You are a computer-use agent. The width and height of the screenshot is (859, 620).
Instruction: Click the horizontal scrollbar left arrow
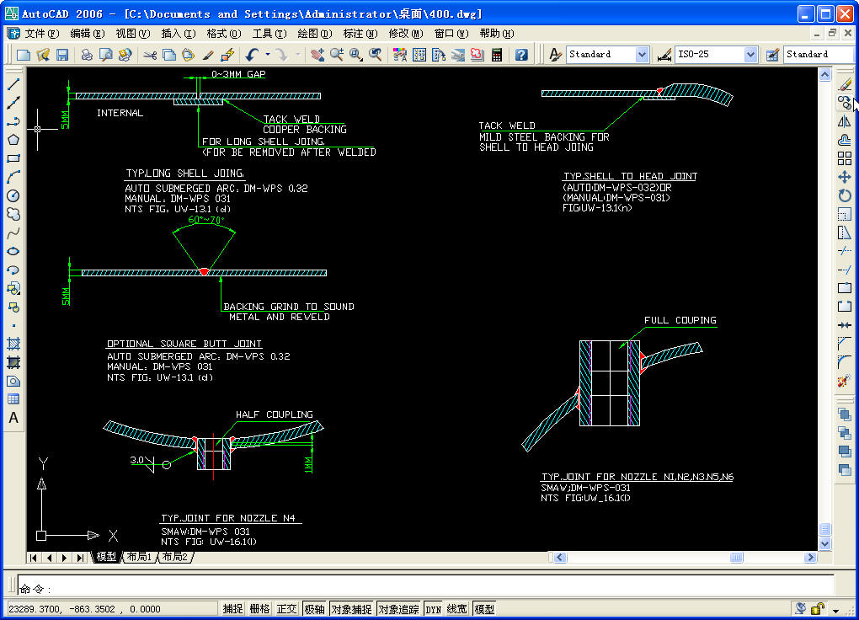point(559,558)
